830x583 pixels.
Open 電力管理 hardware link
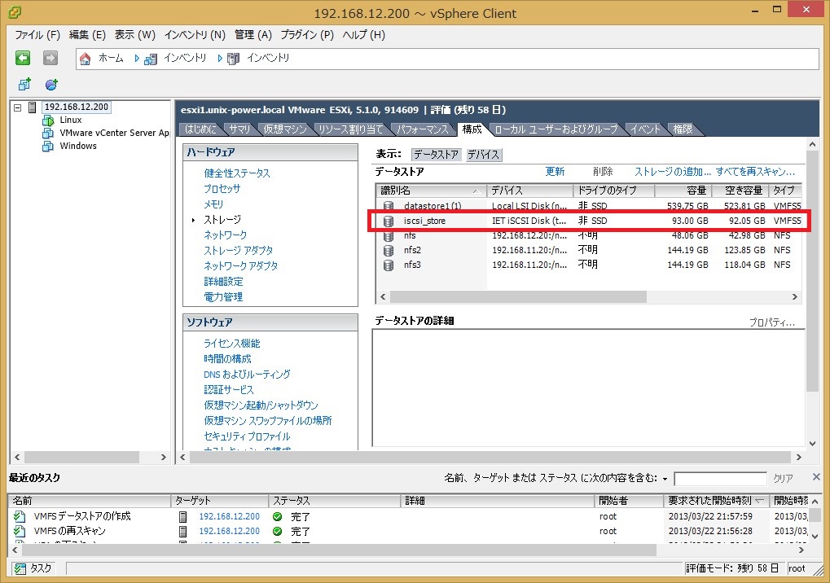[x=223, y=296]
